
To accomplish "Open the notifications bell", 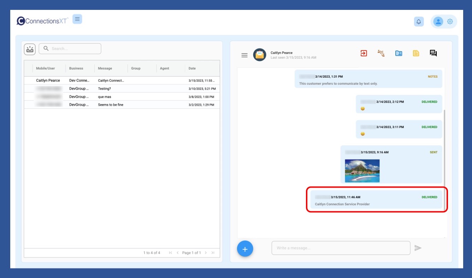I will pyautogui.click(x=419, y=22).
